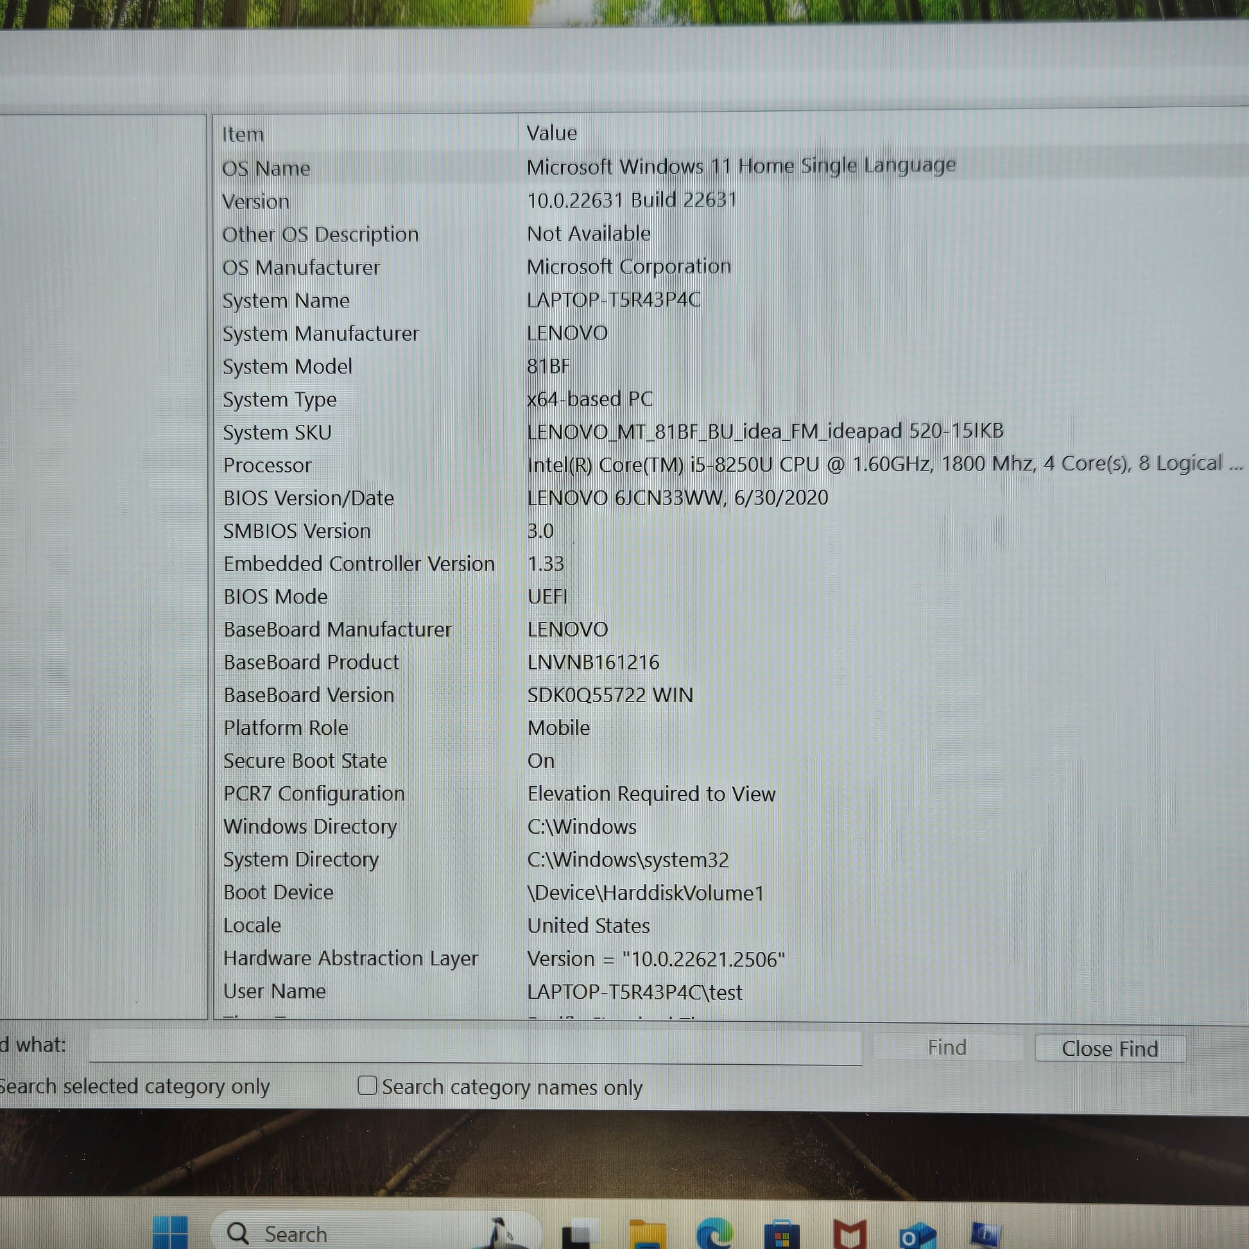The image size is (1249, 1249).
Task: Select the System Model row
Action: coord(288,366)
